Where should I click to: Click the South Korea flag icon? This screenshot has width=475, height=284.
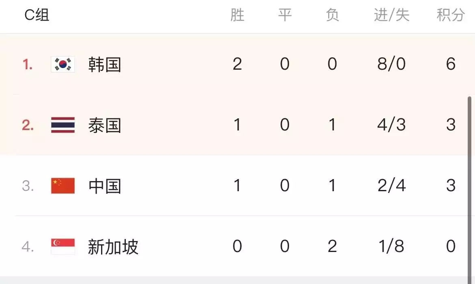coord(63,64)
